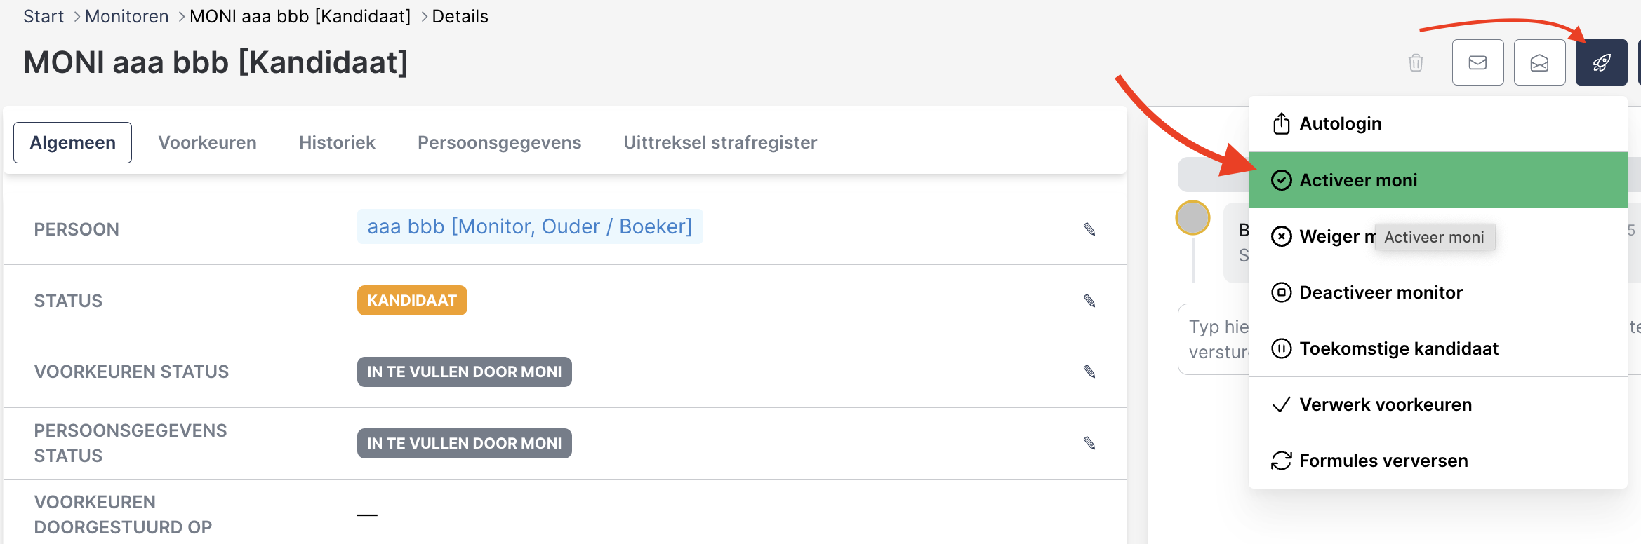Navigate to Monitoren breadcrumb link
This screenshot has height=544, width=1641.
(x=126, y=16)
